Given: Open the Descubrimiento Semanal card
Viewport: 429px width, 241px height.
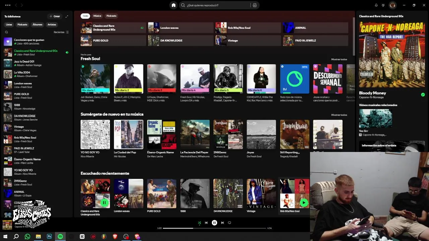Looking at the screenshot, I should pos(328,83).
